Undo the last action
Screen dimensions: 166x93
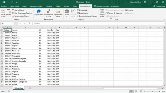(x=8, y=2)
